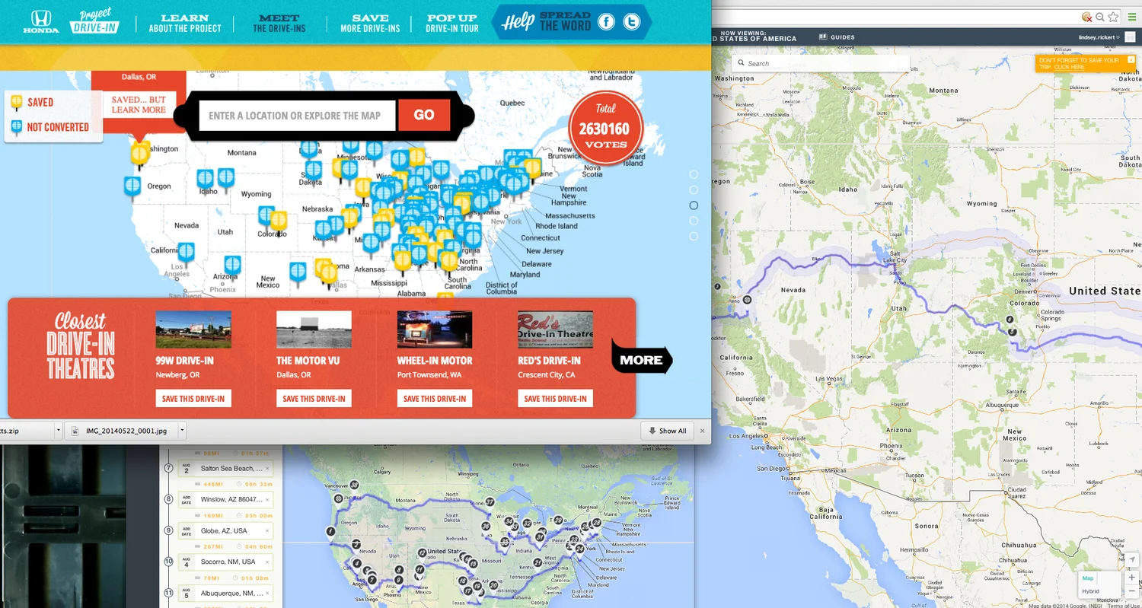
Task: Zoom in on the back map
Action: 1132,578
